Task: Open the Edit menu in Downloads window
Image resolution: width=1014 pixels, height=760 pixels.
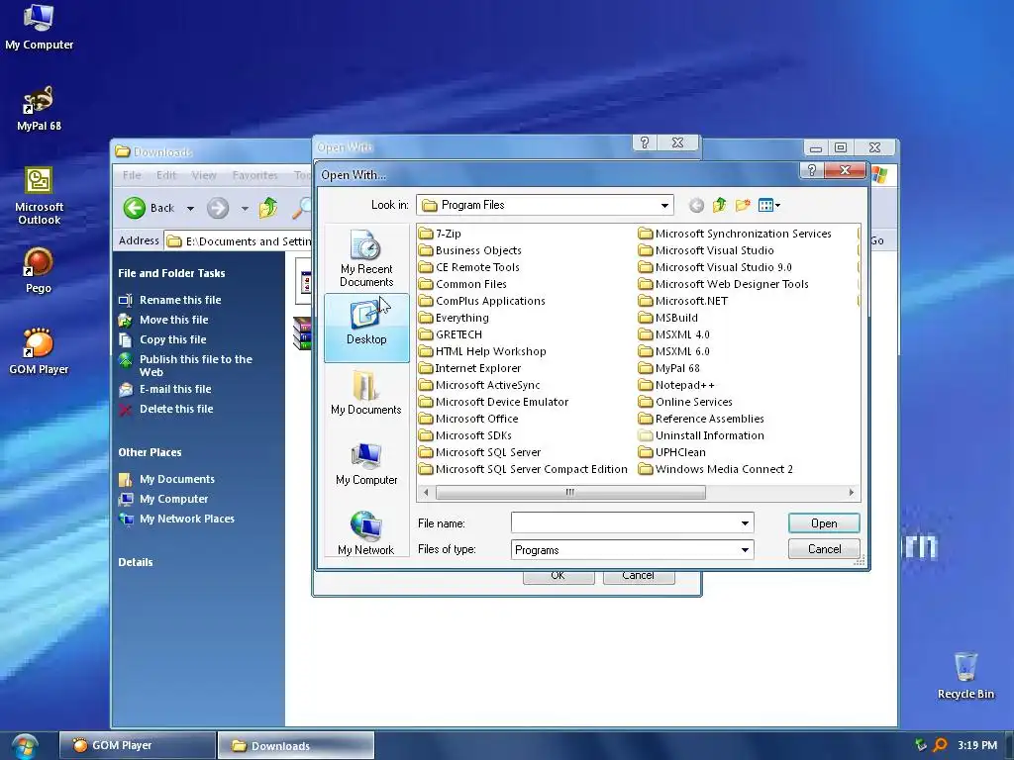Action: tap(166, 175)
